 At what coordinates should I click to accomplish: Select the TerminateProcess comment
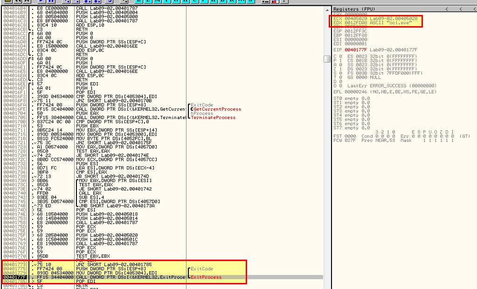(213, 118)
